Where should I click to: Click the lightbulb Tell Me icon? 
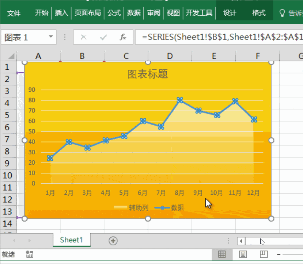click(x=282, y=13)
